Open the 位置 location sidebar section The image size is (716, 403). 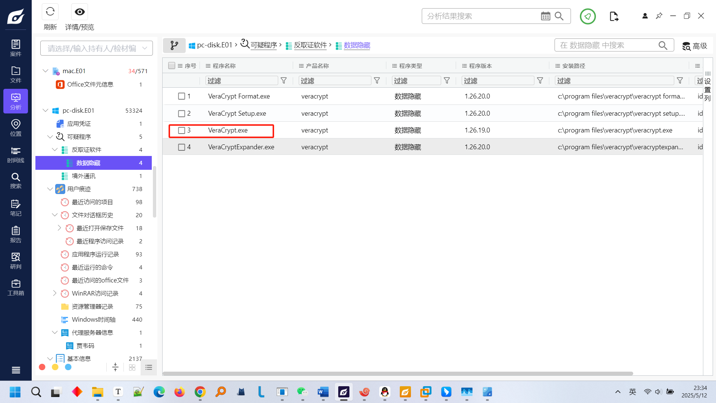[x=16, y=128]
